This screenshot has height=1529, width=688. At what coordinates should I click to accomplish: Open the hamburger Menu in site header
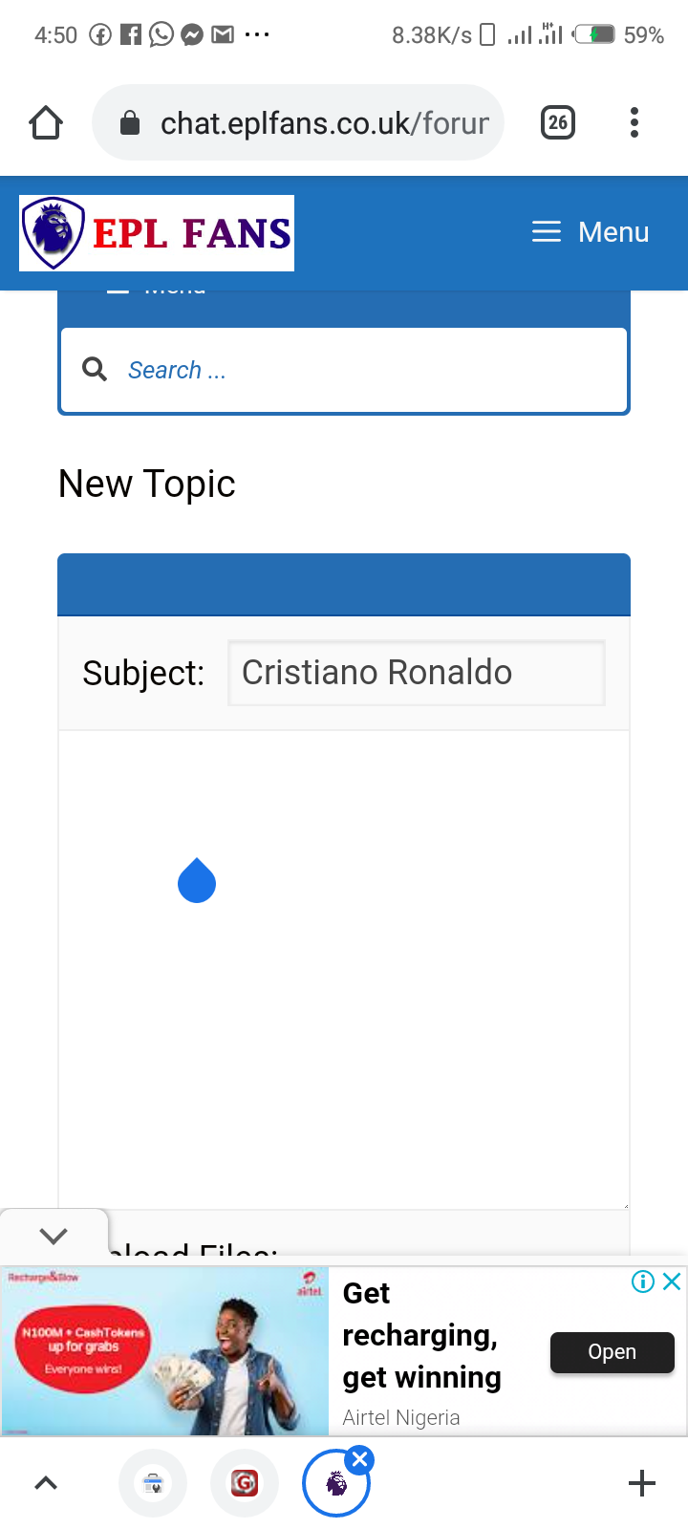click(x=591, y=232)
